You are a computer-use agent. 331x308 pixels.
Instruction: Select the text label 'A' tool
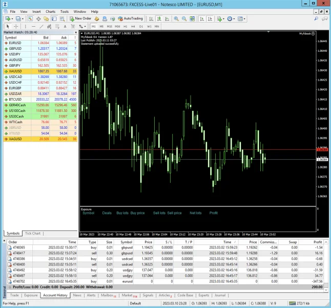pyautogui.click(x=65, y=26)
